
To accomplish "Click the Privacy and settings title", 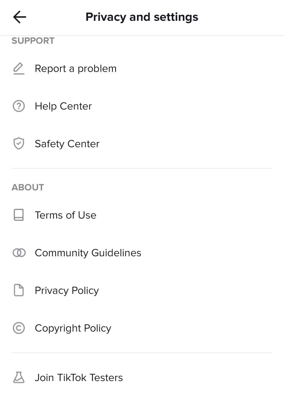I will (142, 17).
